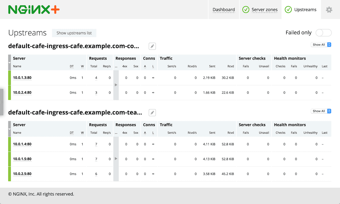Viewport: 340px width, 204px height.
Task: Click the Show upstreams list button
Action: (74, 33)
